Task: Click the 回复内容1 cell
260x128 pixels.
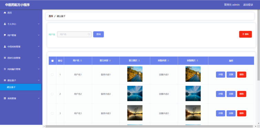Action: [x=164, y=75]
